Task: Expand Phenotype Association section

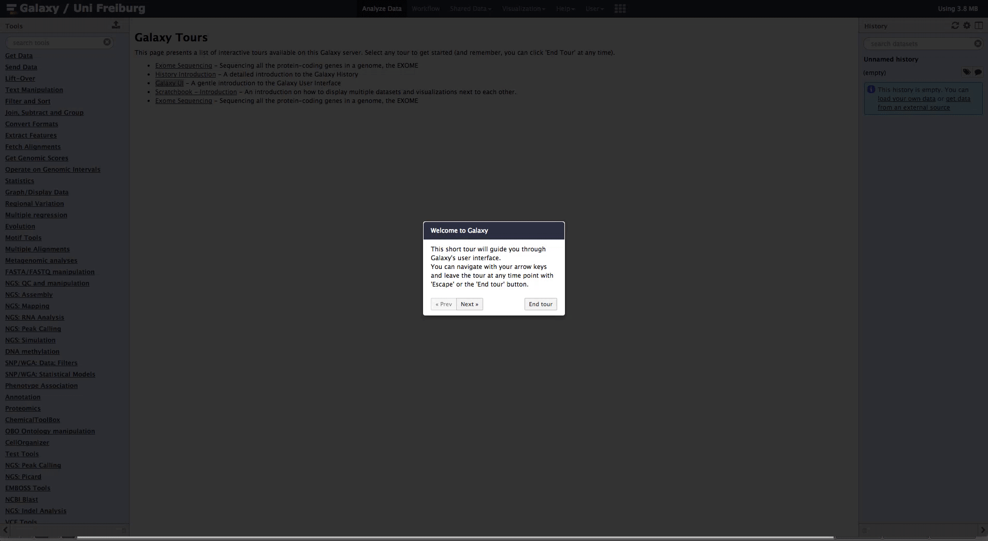Action: click(x=41, y=386)
